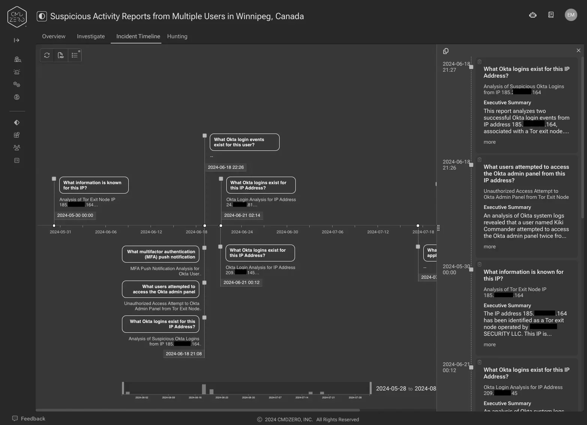
Task: Delete the 2024-06-18 21:27 Okta logins entry
Action: click(x=479, y=62)
